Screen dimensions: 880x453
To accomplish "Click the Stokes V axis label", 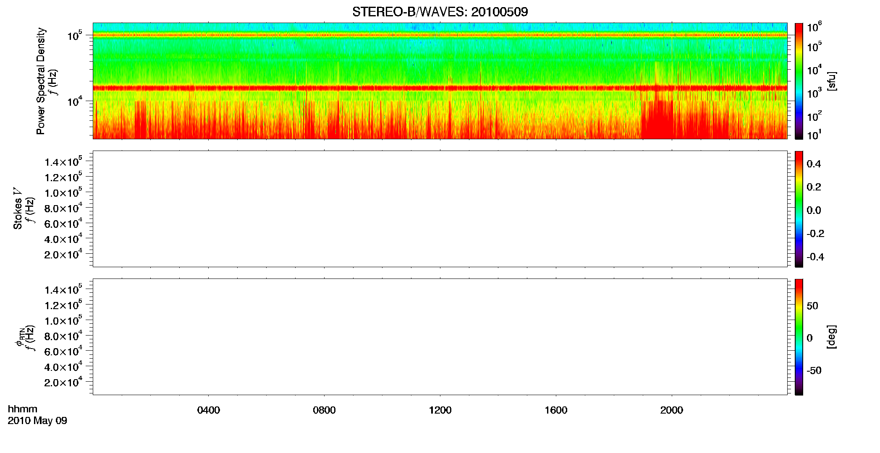I will click(x=18, y=208).
